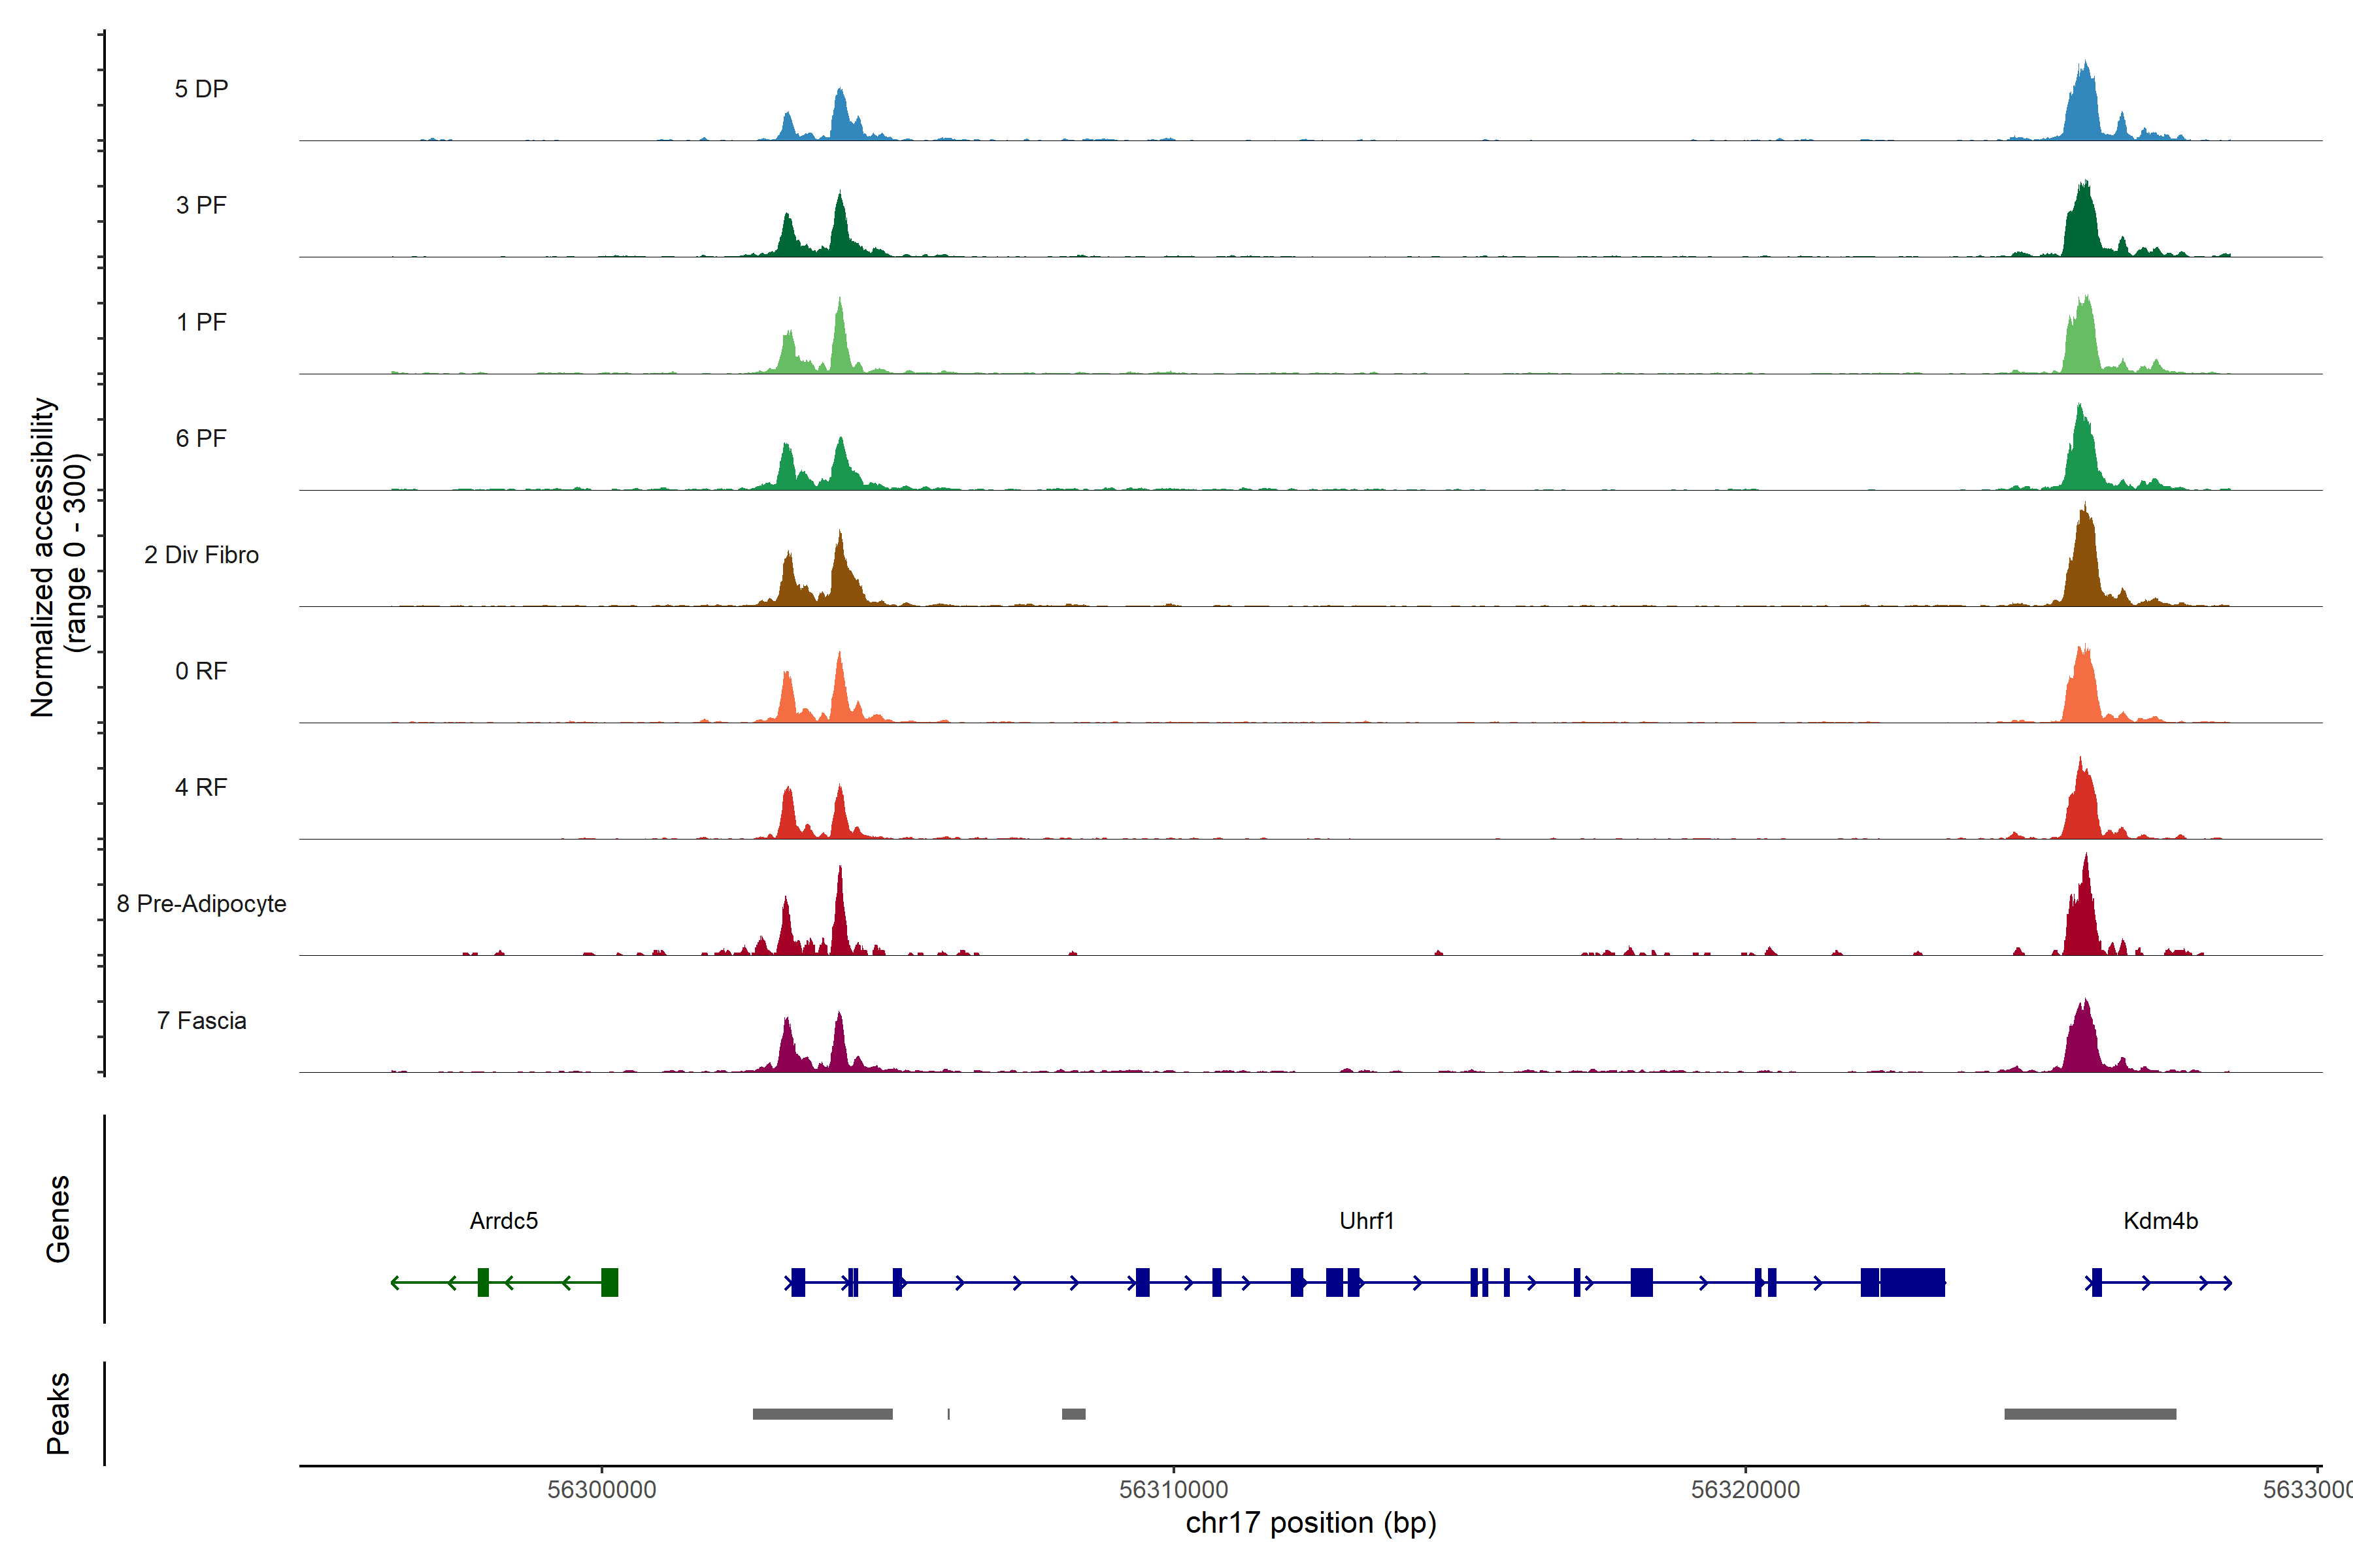Image resolution: width=2353 pixels, height=1568 pixels.
Task: Click the 56310000 axis tick label
Action: click(x=1173, y=1490)
